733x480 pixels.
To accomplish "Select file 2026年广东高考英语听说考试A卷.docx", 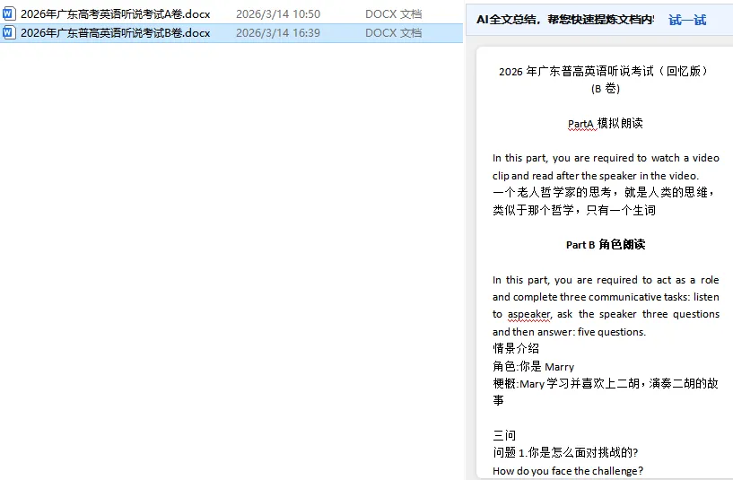I will [x=116, y=14].
